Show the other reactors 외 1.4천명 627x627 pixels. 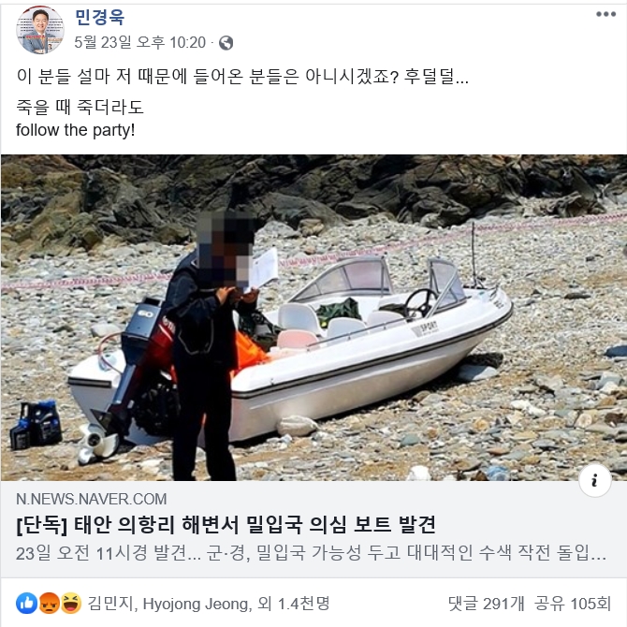(294, 604)
